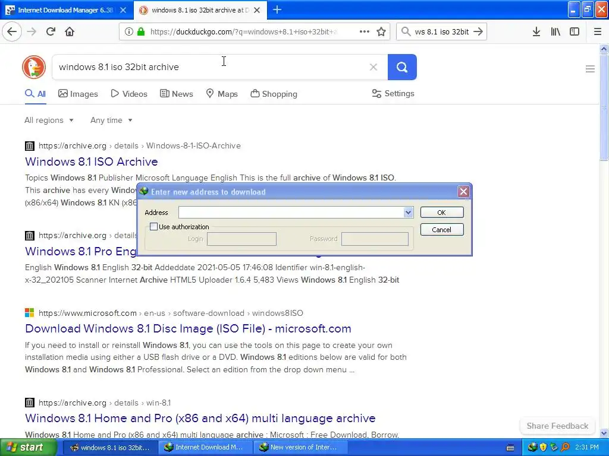Open the Any time filter dropdown

pyautogui.click(x=111, y=120)
